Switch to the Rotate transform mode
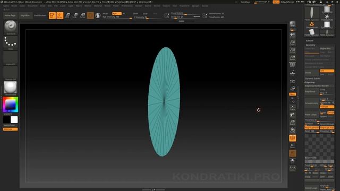This screenshot has height=191, width=340. pos(83,15)
